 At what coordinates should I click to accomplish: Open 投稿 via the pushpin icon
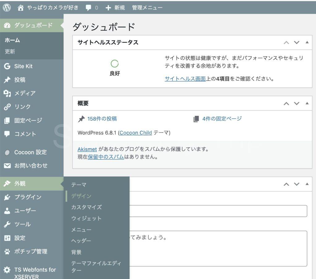(7, 80)
